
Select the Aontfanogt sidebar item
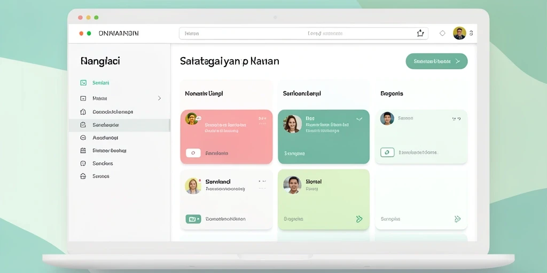click(x=105, y=138)
